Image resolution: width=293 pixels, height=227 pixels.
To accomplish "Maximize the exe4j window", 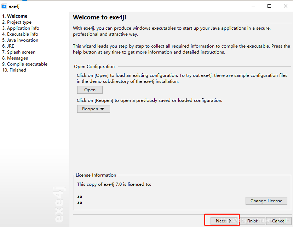I will point(269,6).
